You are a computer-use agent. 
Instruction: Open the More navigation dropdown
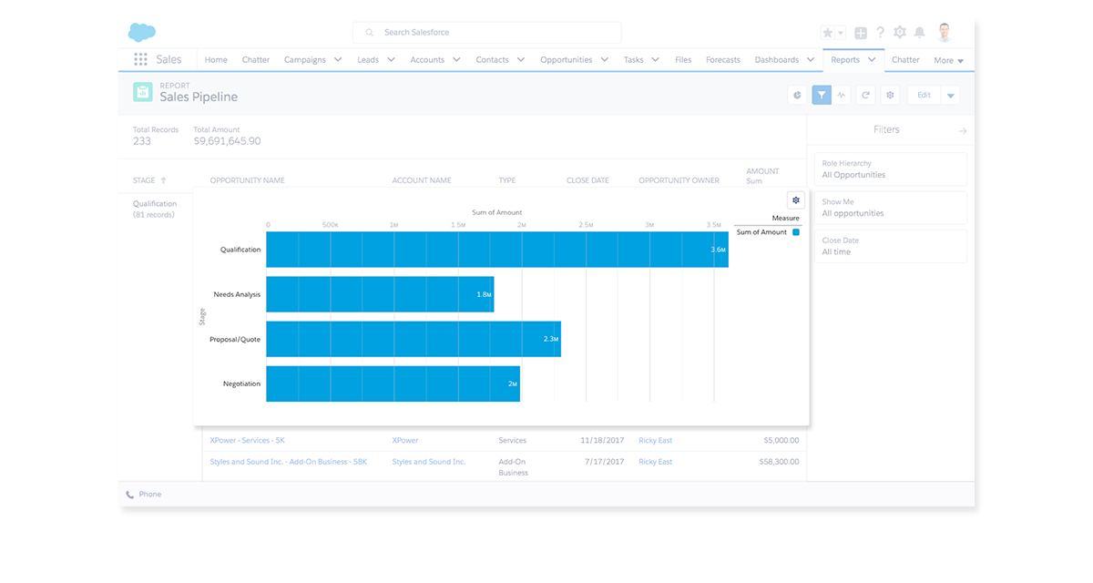[x=948, y=61]
